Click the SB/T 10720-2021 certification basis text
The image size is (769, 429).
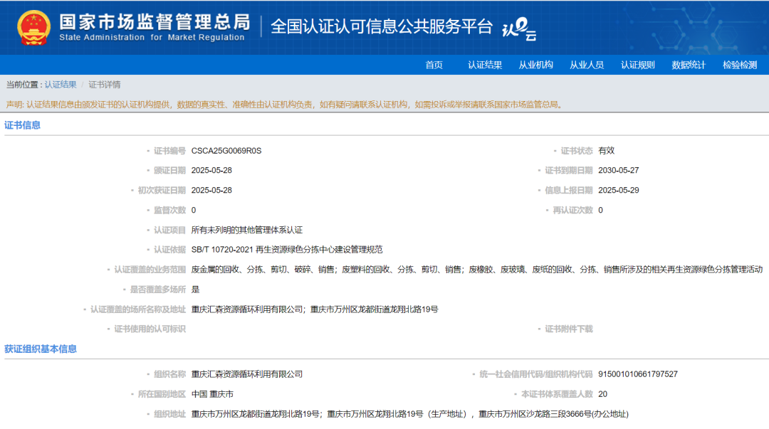(x=286, y=250)
